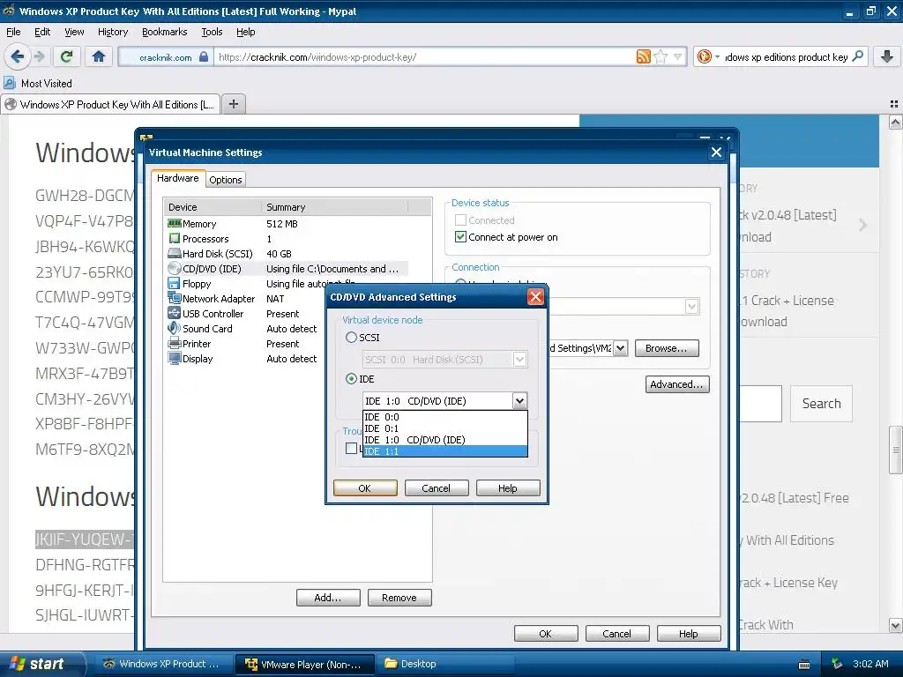Click the Windows XP Product Key tab
This screenshot has width=903, height=677.
coord(110,104)
